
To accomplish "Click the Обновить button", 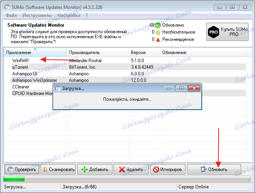I will [214, 169].
